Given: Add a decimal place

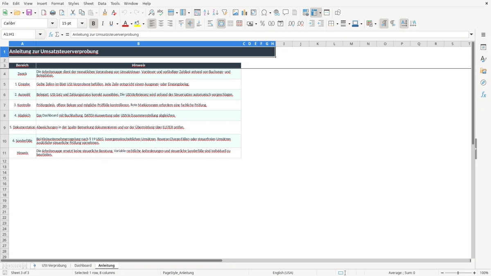Looking at the screenshot, I should point(291,24).
